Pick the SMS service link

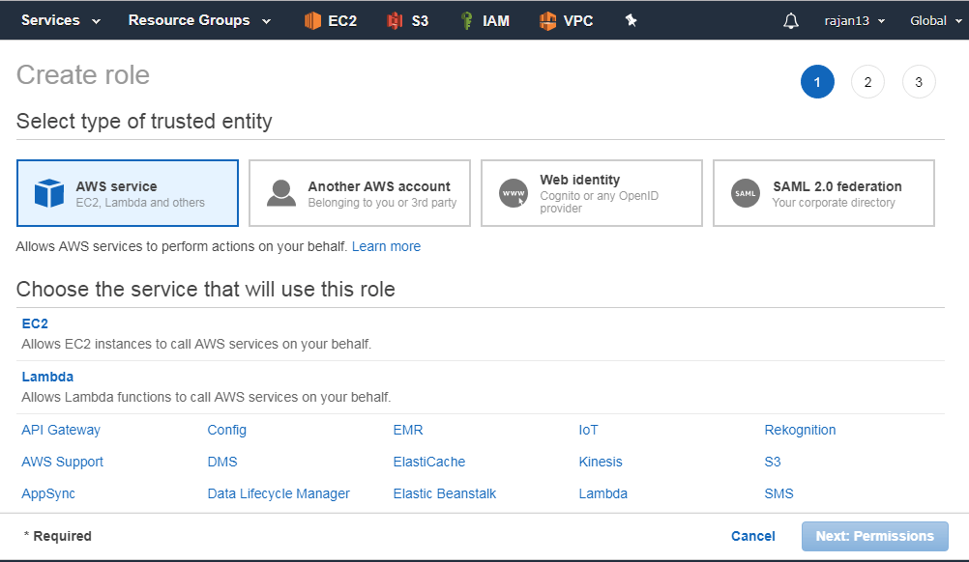click(778, 494)
